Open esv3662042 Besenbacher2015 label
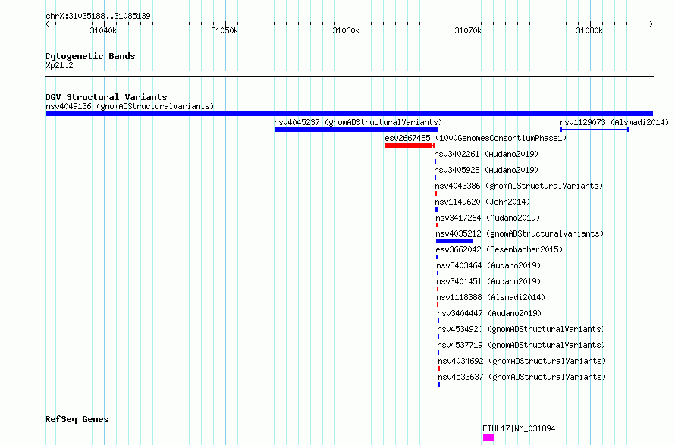Screen dimensions: 675x445 (x=499, y=249)
